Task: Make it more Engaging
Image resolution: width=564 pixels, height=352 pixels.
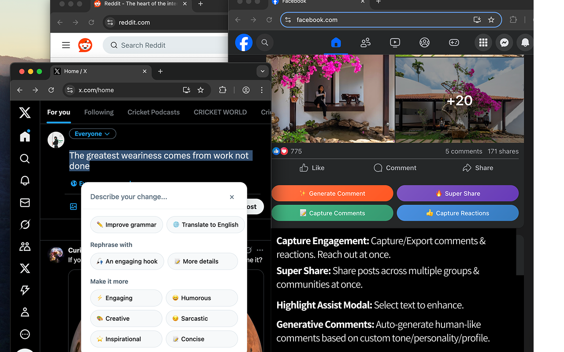Action: pyautogui.click(x=126, y=298)
